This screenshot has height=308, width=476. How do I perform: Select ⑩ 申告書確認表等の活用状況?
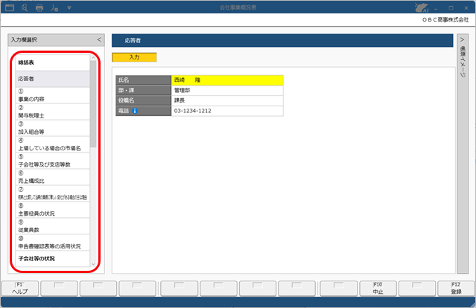(53, 243)
